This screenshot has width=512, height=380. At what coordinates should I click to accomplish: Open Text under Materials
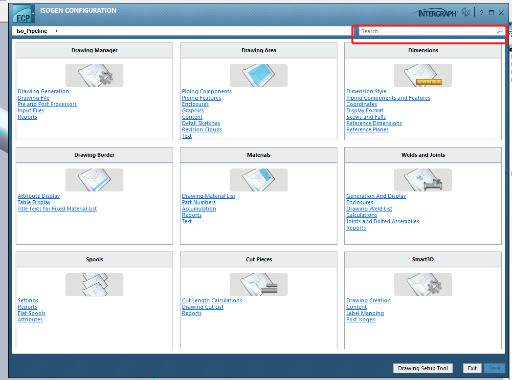(x=187, y=221)
